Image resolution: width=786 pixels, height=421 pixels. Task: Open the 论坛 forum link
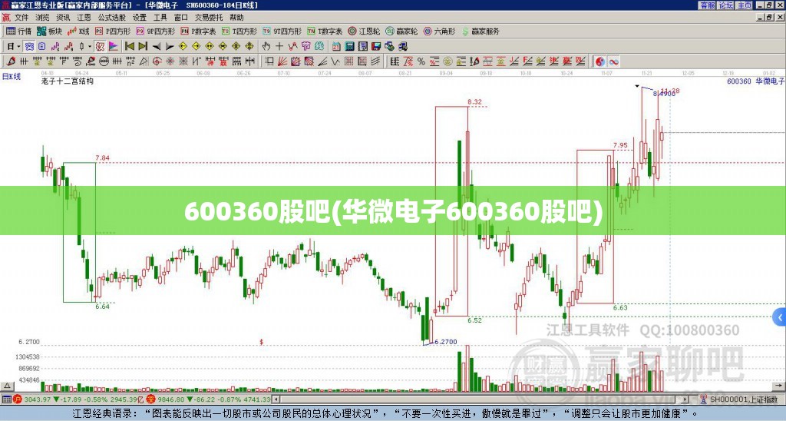click(725, 5)
